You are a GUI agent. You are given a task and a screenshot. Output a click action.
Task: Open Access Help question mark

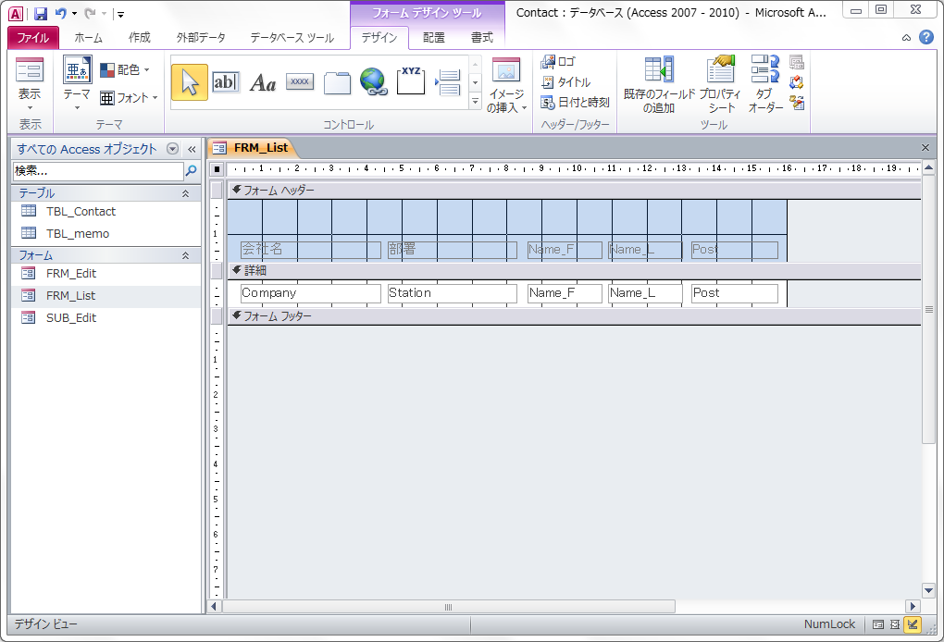pyautogui.click(x=925, y=37)
